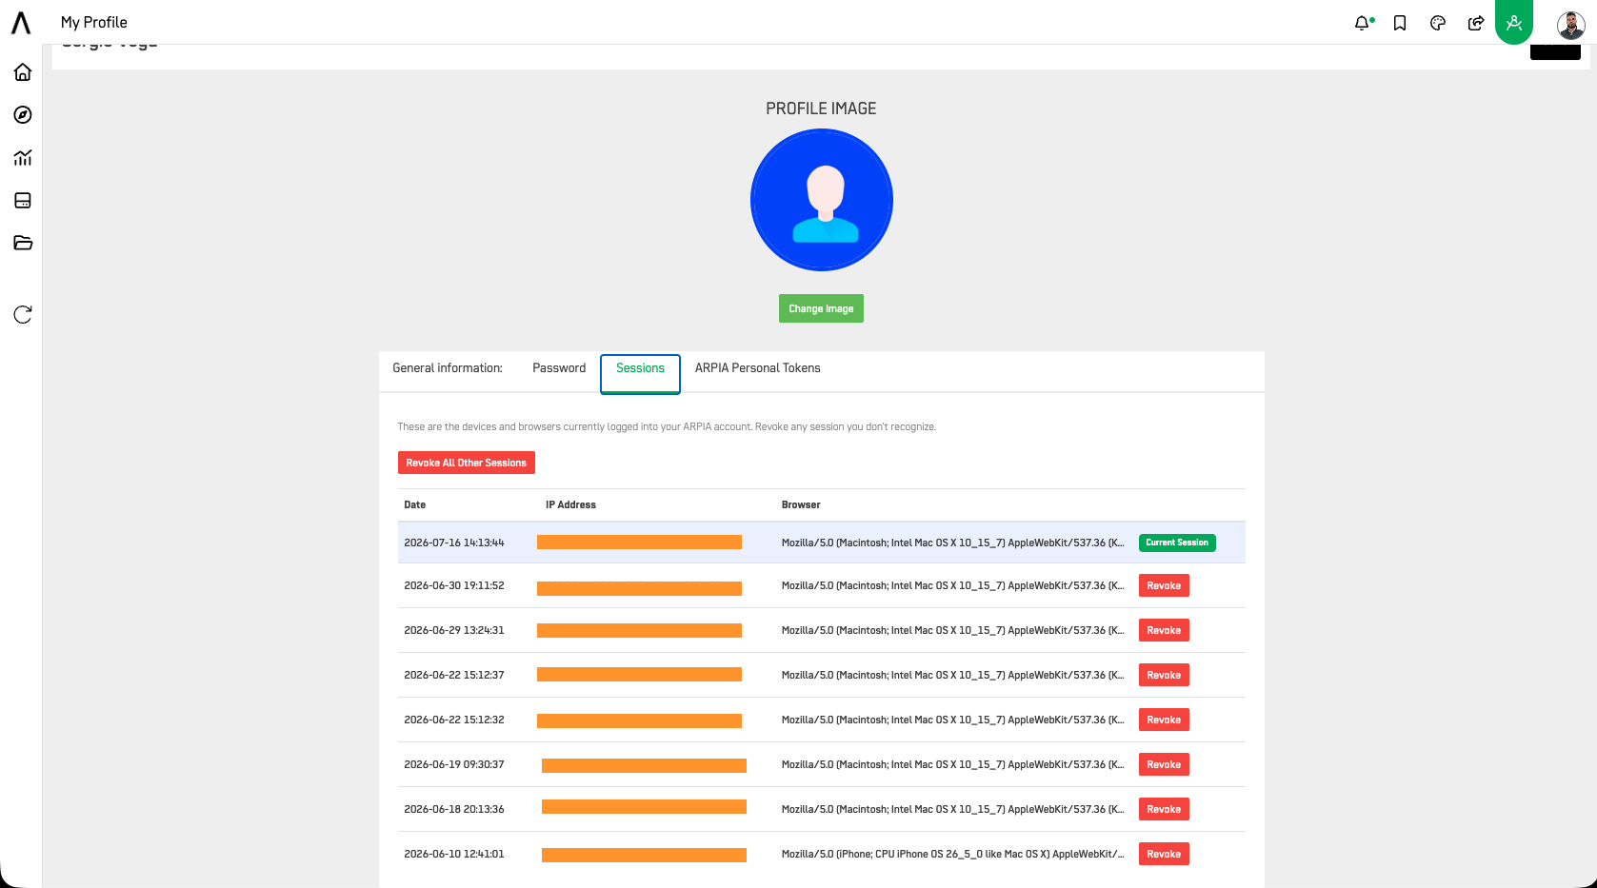Open the user avatar menu
The image size is (1597, 888).
pos(1570,25)
